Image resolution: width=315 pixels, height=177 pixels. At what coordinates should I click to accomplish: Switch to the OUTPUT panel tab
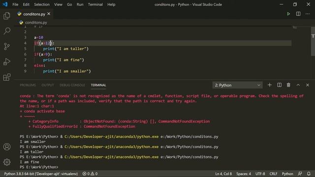[48, 85]
